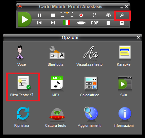Screen dimensions: 145x138
Task: Click the red car logo in title bar
Action: (x=20, y=6)
